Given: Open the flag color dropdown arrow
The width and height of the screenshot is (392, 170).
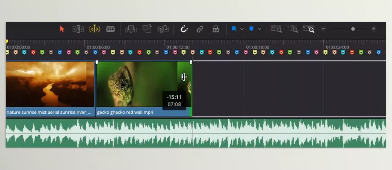Looking at the screenshot, I should (242, 29).
